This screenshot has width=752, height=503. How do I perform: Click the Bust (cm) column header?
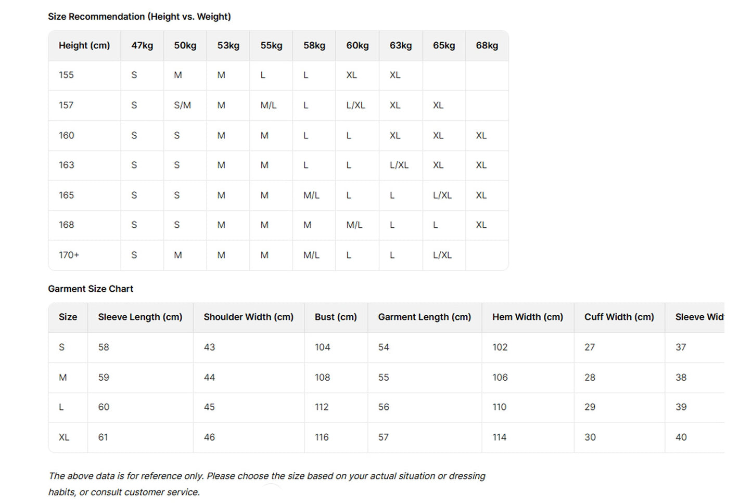click(x=336, y=317)
